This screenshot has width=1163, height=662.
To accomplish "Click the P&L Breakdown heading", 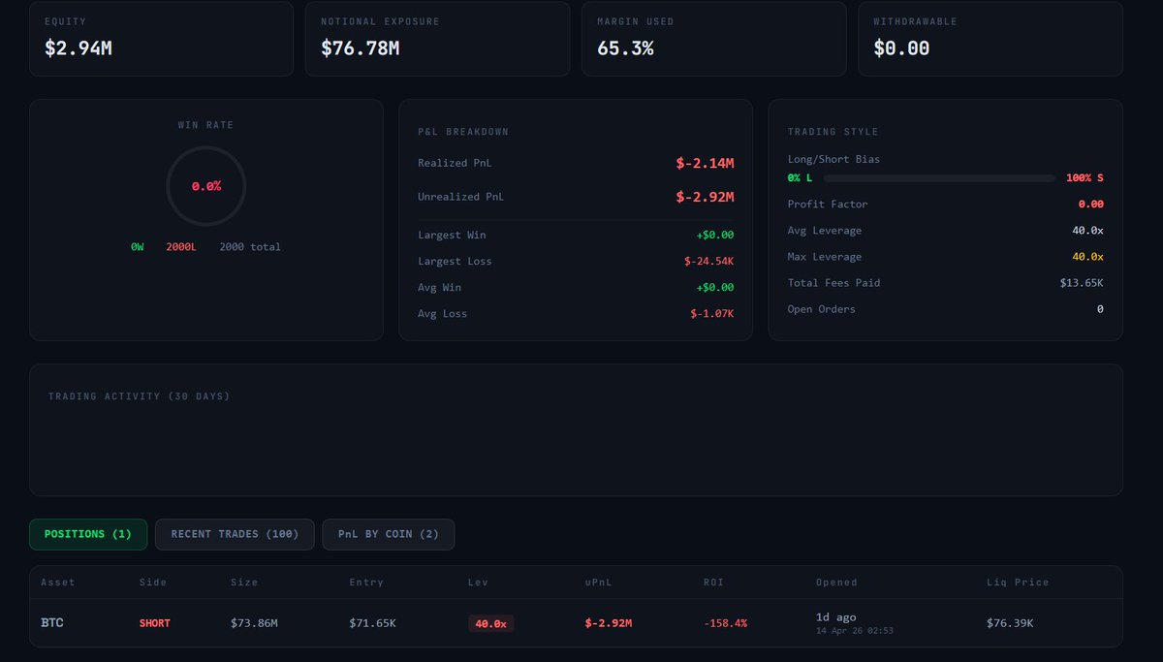I will click(x=463, y=132).
